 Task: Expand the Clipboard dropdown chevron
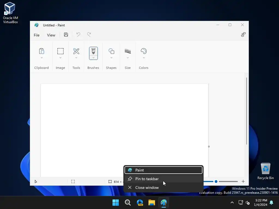41,58
